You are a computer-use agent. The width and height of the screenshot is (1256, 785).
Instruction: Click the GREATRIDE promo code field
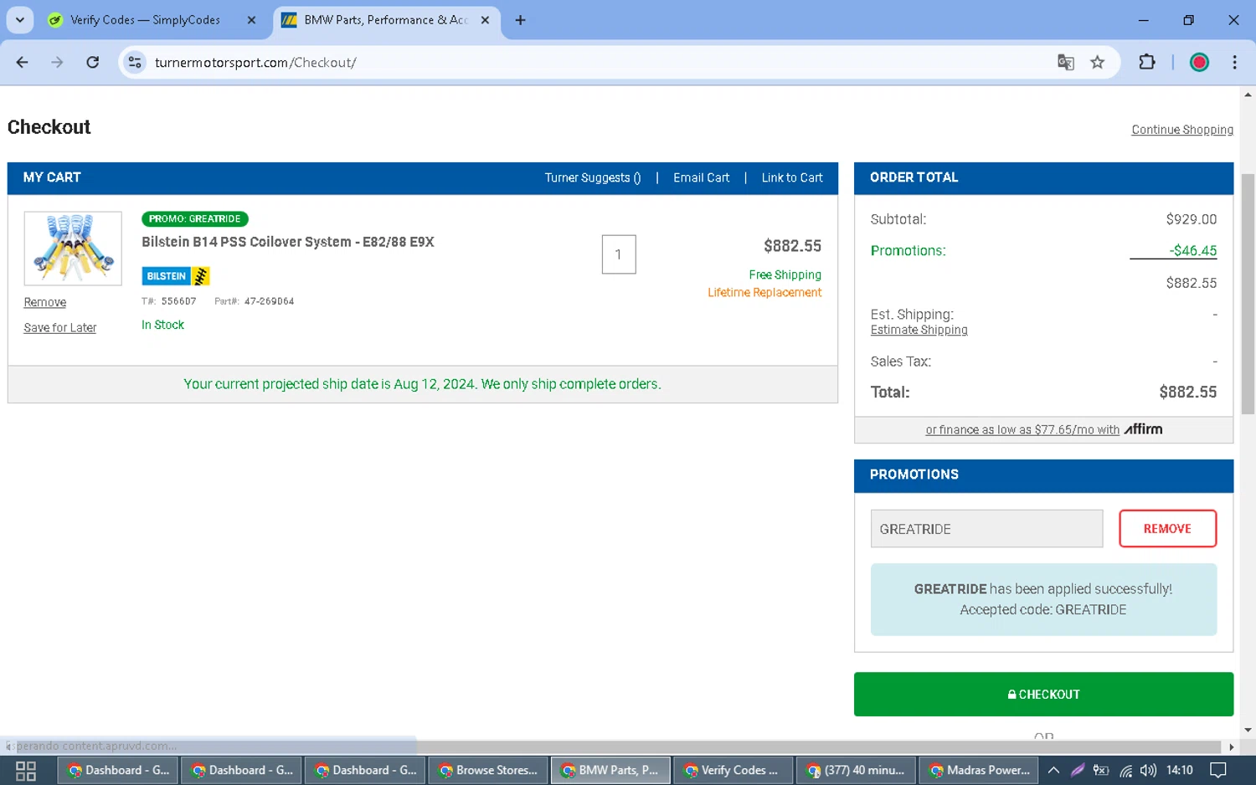click(x=986, y=529)
